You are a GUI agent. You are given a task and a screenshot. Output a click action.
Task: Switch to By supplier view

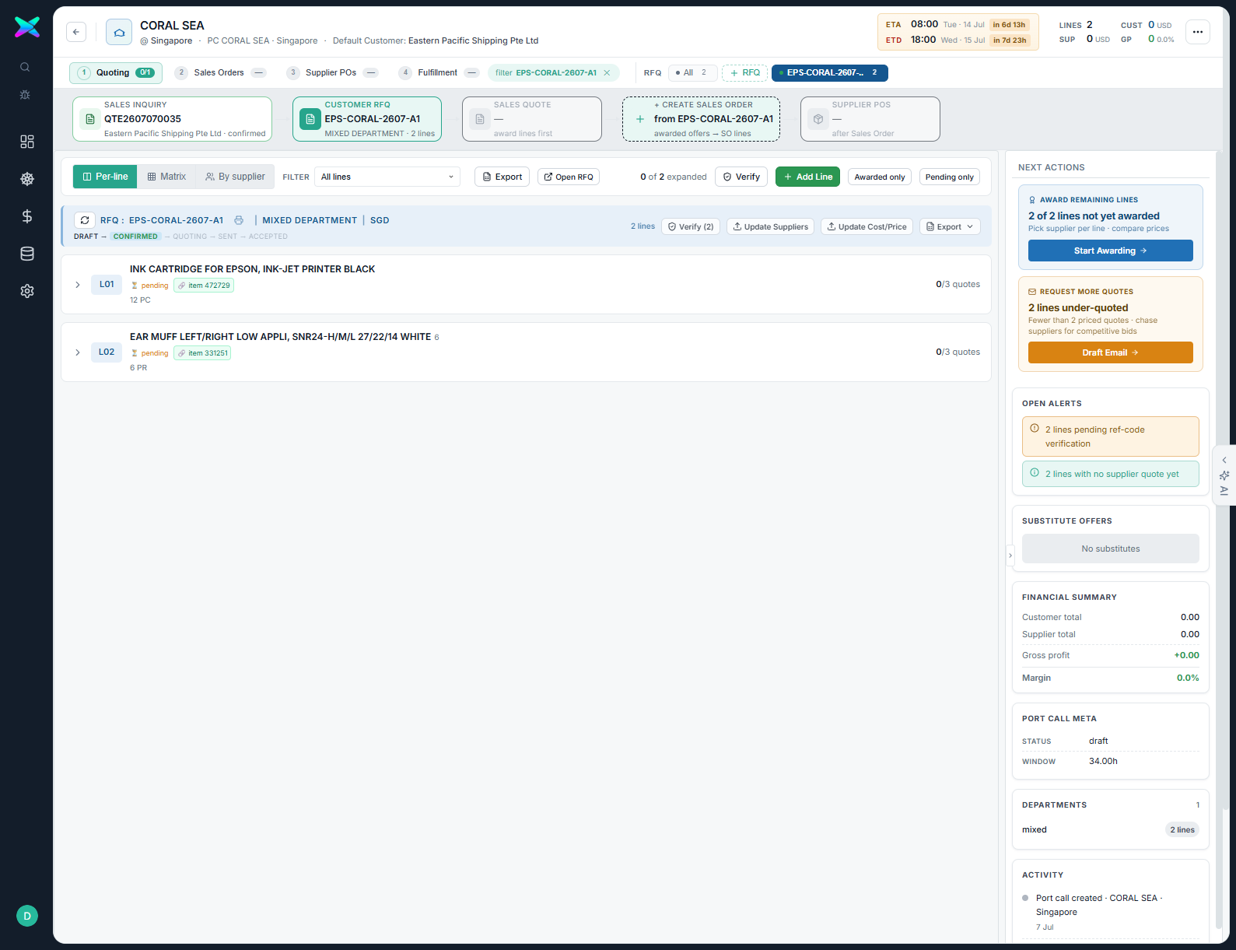[x=235, y=177]
